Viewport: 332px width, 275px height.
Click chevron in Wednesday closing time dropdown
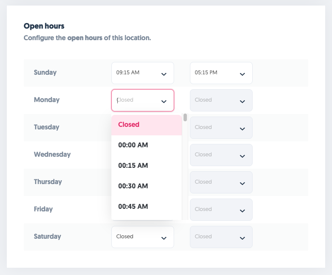(x=242, y=156)
